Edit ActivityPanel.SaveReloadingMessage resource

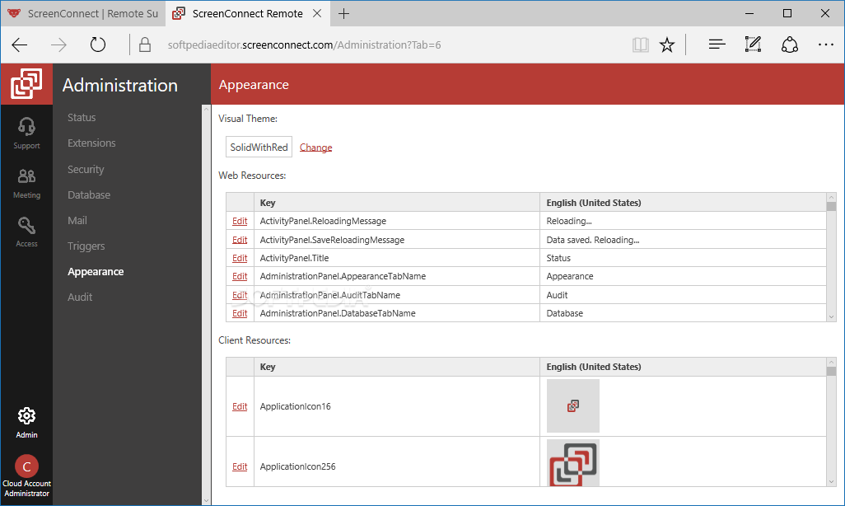[x=240, y=240]
